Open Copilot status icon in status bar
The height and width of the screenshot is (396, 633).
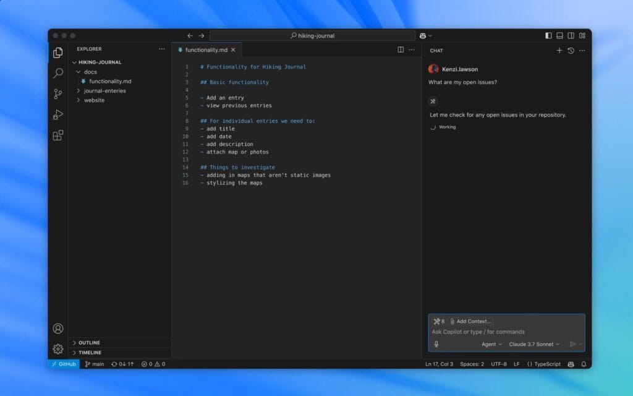pyautogui.click(x=571, y=364)
